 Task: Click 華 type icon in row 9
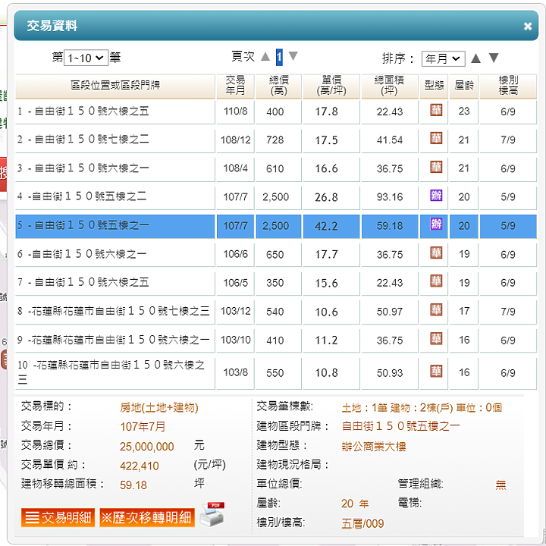pyautogui.click(x=436, y=338)
